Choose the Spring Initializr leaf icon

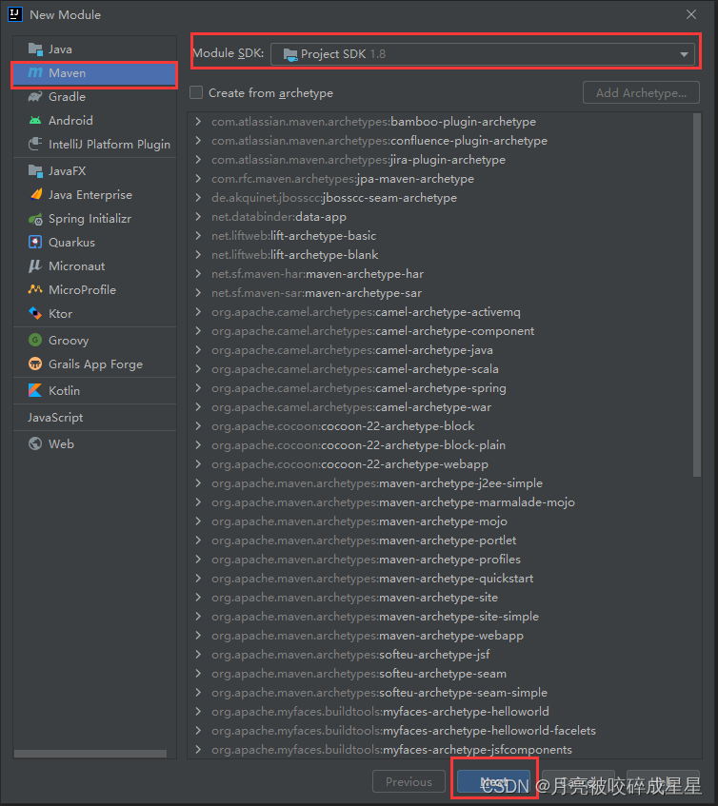click(x=35, y=219)
